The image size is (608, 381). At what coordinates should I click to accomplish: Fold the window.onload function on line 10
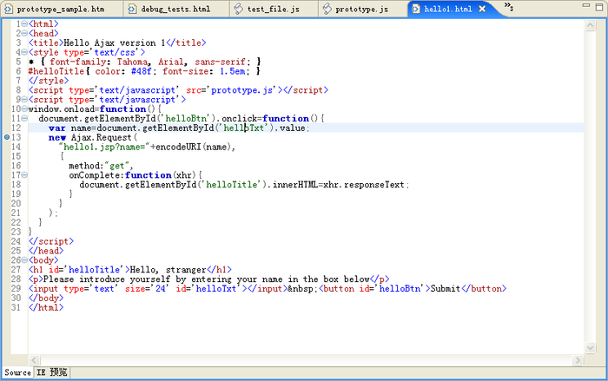tap(24, 109)
